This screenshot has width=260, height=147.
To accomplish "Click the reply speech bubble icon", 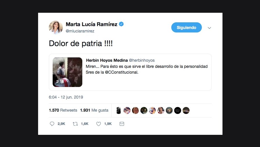I will [52, 124].
